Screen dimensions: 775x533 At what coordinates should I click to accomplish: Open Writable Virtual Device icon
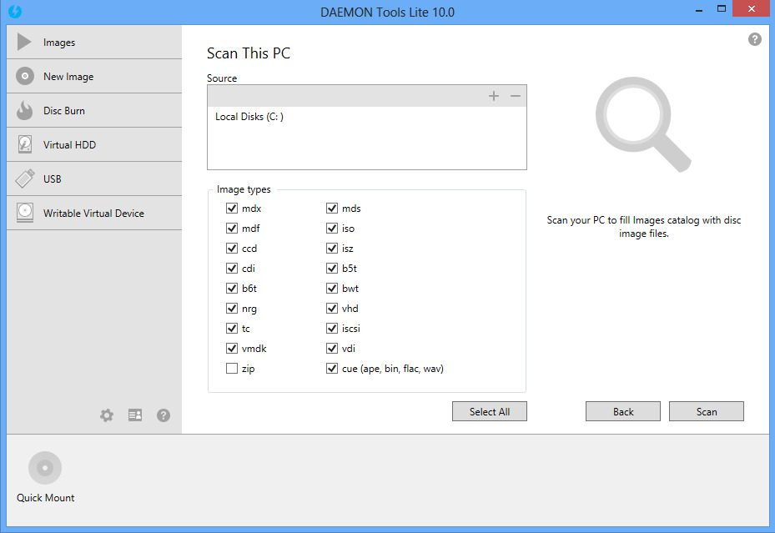pyautogui.click(x=25, y=214)
